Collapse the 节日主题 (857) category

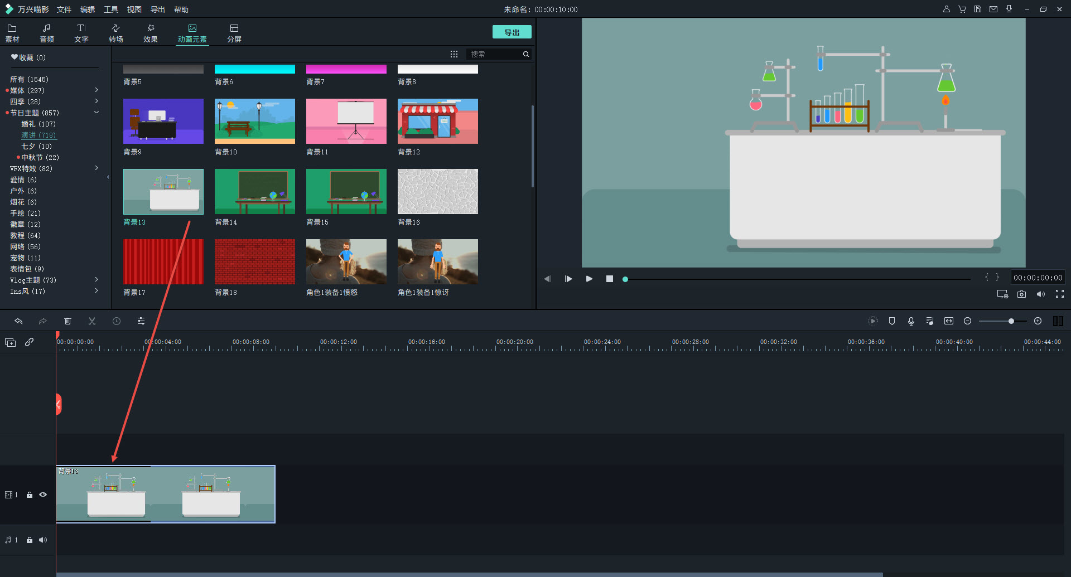click(x=97, y=113)
